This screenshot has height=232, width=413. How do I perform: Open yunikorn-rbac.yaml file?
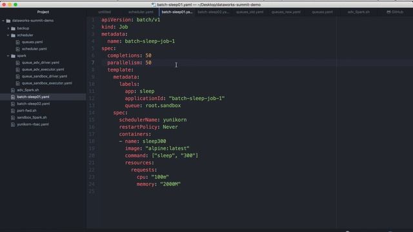tap(33, 124)
